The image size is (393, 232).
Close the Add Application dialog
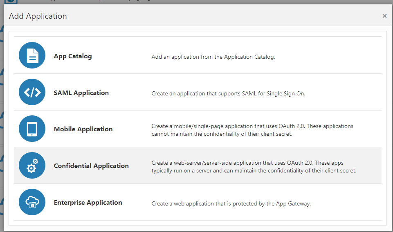(384, 16)
